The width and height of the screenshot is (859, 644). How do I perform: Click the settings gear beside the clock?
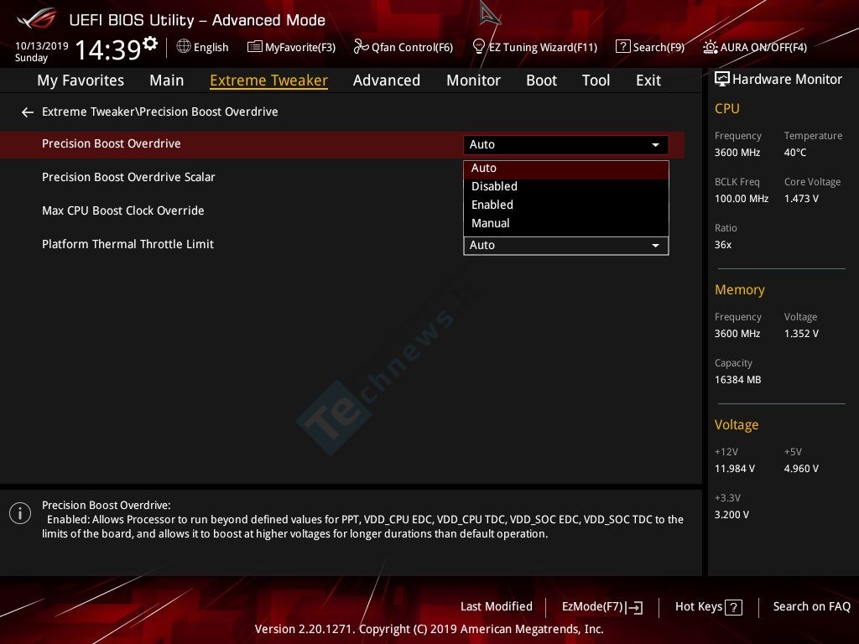150,44
